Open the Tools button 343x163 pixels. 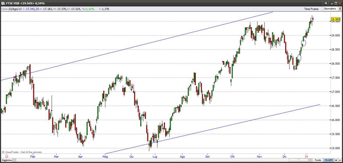(318, 160)
